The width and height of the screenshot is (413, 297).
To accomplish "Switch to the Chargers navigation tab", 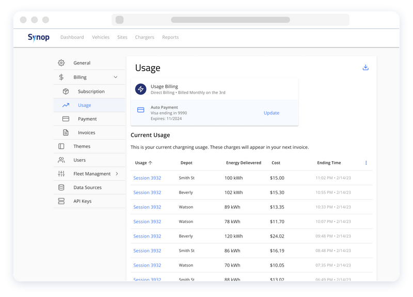I will click(145, 37).
